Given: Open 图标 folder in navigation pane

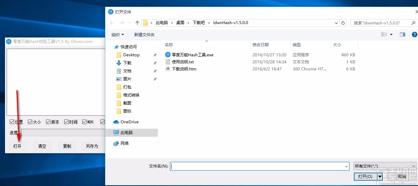Looking at the screenshot, I should tap(127, 111).
